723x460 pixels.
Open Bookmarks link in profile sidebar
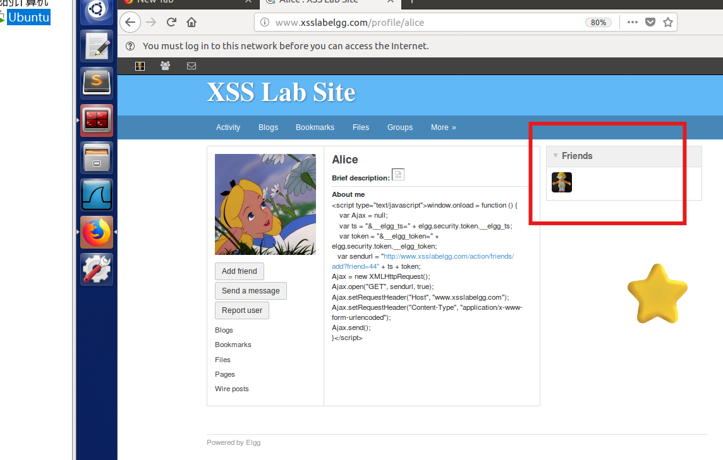tap(233, 345)
